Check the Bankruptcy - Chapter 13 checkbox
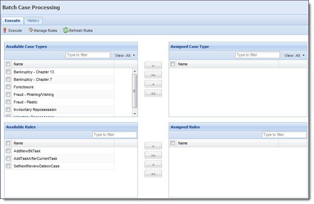Image resolution: width=314 pixels, height=204 pixels. [8, 72]
